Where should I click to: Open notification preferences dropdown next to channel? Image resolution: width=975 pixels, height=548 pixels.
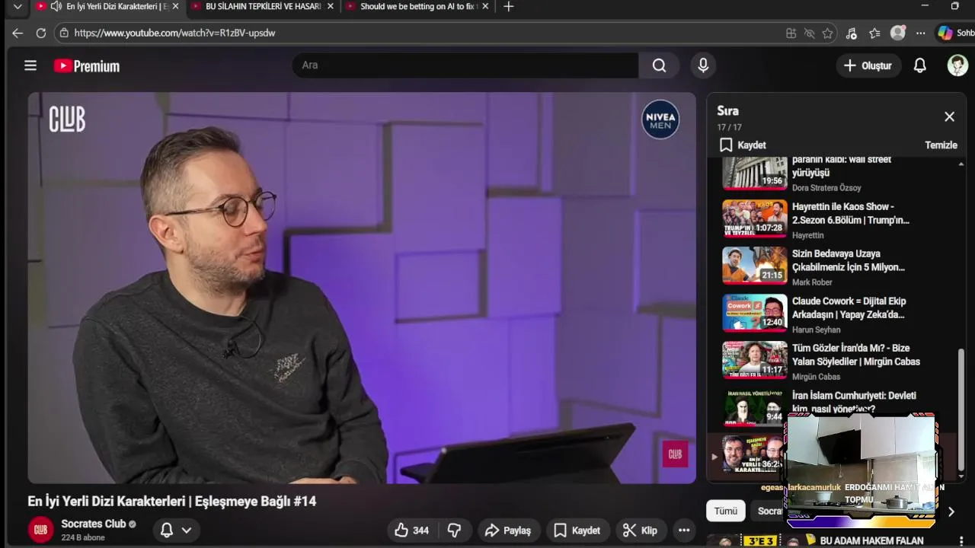point(176,530)
